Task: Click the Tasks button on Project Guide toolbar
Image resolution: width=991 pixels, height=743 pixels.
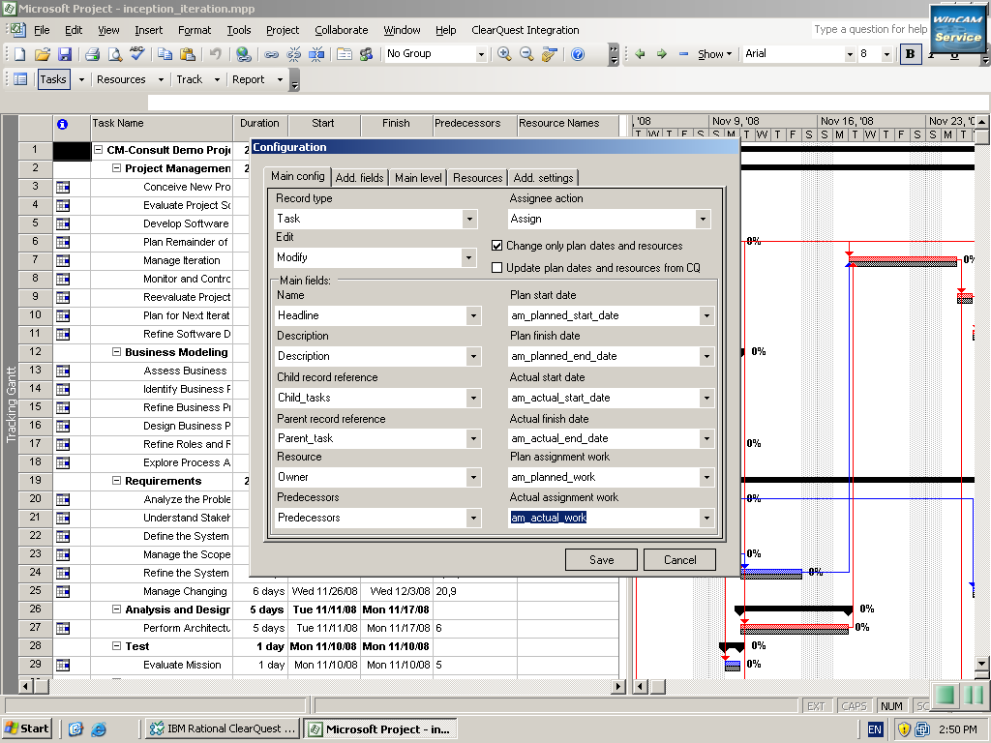Action: pyautogui.click(x=53, y=79)
